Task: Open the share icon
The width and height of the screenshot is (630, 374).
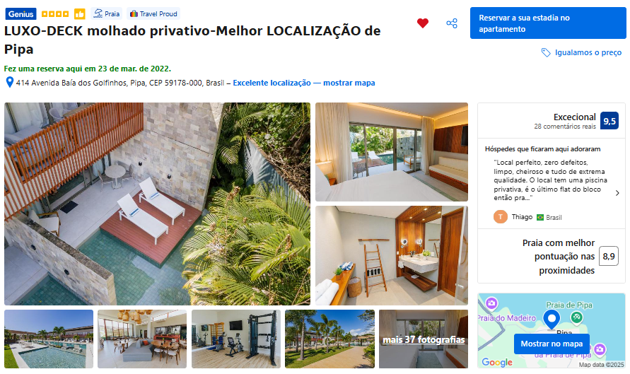Action: click(452, 23)
